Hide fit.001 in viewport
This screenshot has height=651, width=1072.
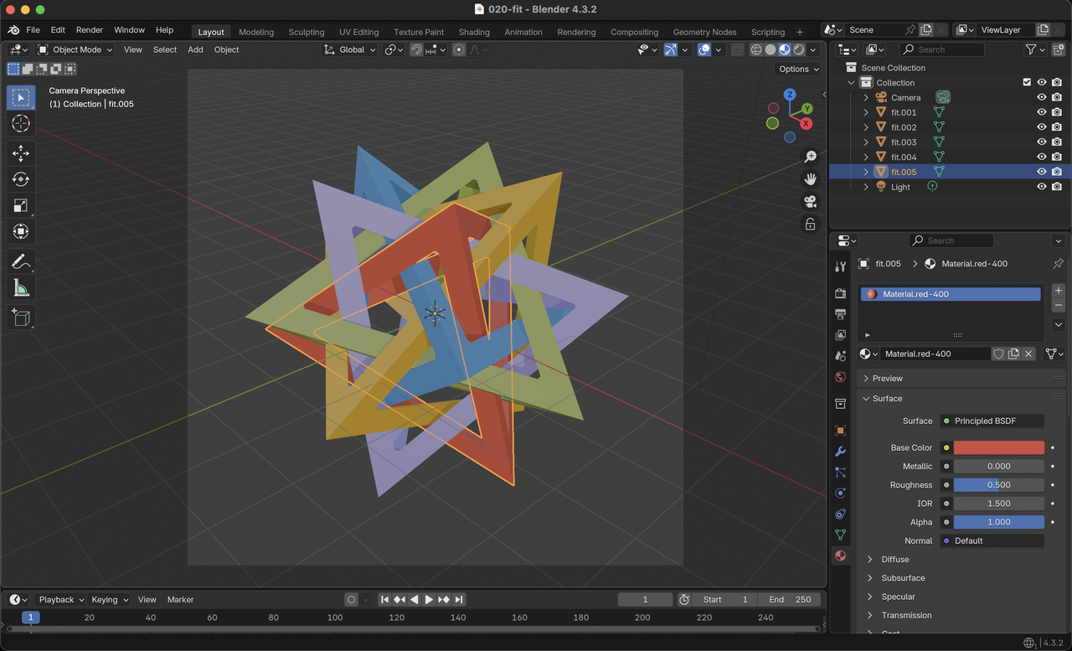pyautogui.click(x=1042, y=112)
